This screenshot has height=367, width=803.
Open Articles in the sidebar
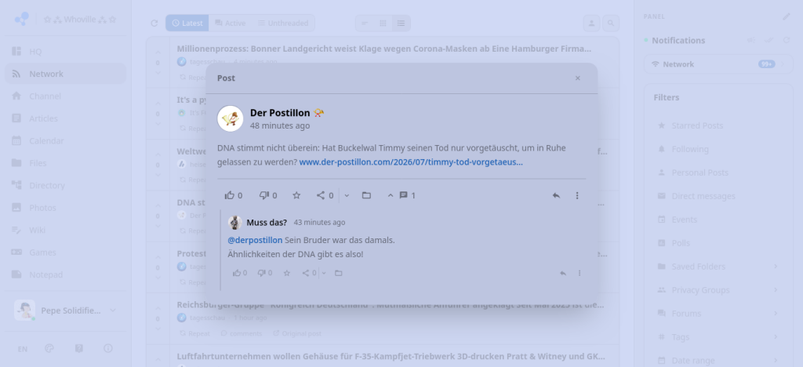coord(66,118)
